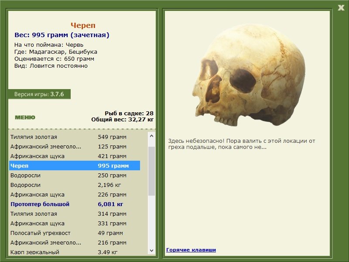Screen dimensions: 349x262
Task: Select Водоросли 2,196 кг entry
Action: (75, 185)
